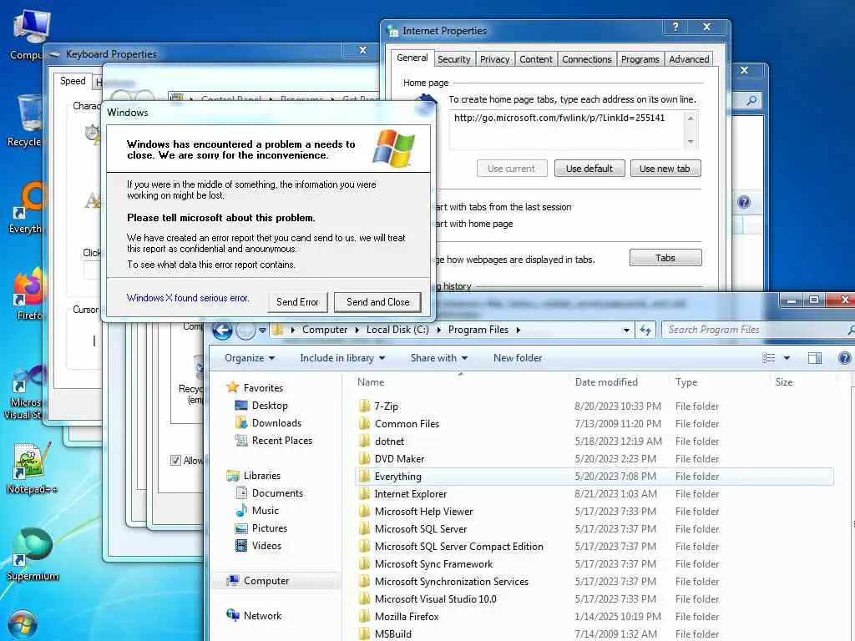
Task: Click Windows X found serious error link
Action: click(x=188, y=298)
